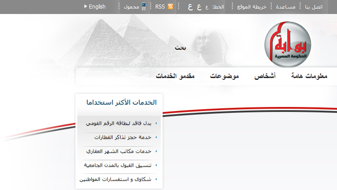Image resolution: width=337 pixels, height=190 pixels.
Task: Open the مساعدة help link
Action: click(x=286, y=7)
